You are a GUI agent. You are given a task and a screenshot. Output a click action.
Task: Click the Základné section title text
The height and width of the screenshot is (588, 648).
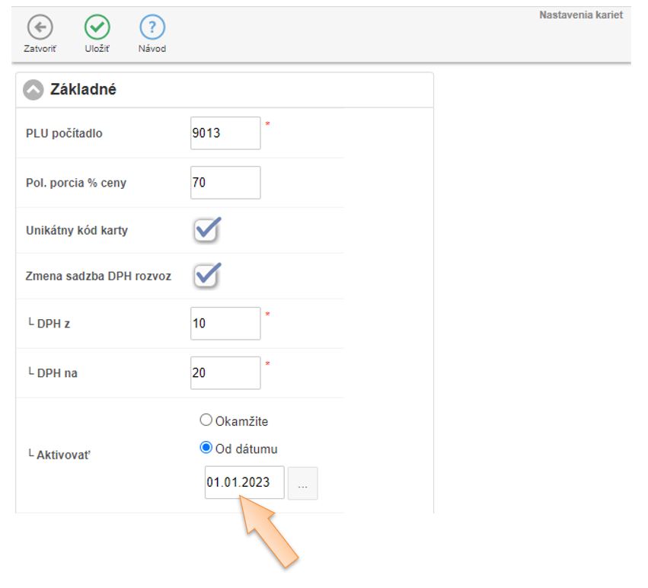click(83, 90)
